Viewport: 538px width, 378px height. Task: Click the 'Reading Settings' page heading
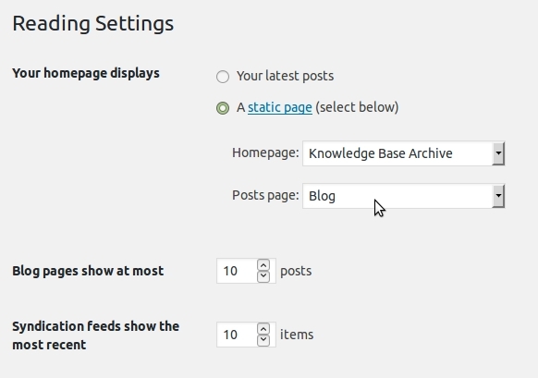(x=93, y=24)
